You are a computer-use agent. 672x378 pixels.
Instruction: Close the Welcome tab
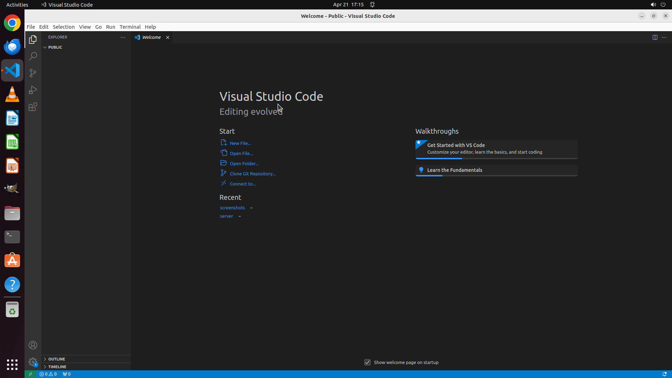[168, 37]
